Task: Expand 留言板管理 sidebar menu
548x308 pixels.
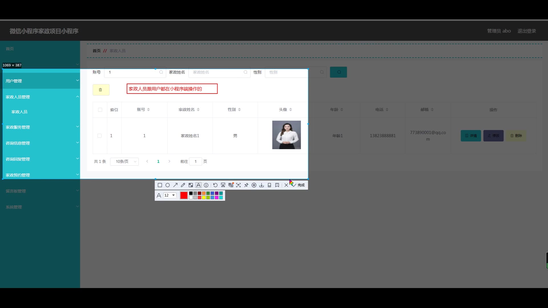Action: [x=40, y=191]
